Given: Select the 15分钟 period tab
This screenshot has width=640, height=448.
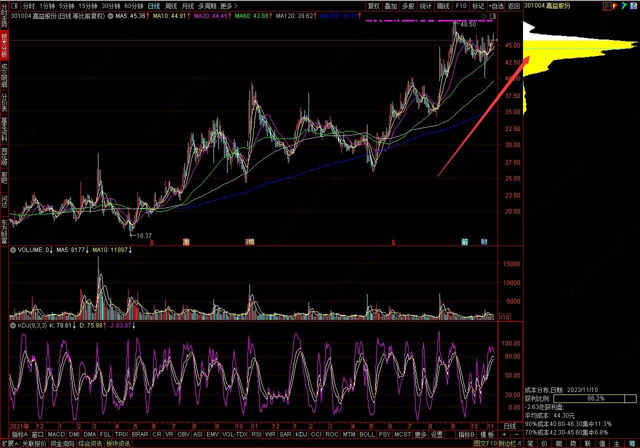Looking at the screenshot, I should tap(88, 6).
